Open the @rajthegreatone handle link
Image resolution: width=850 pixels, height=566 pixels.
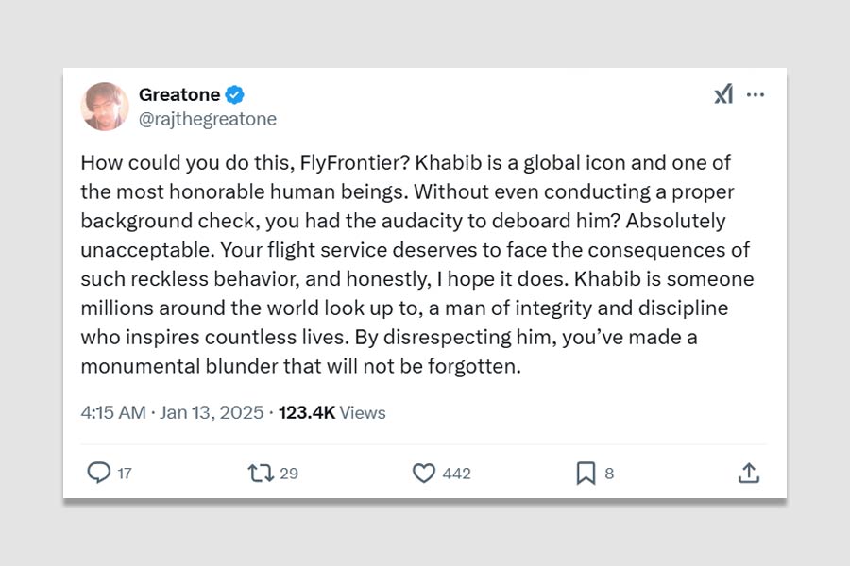tap(208, 119)
